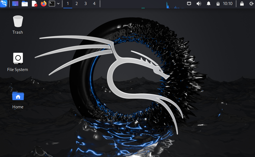Click the Trash label text
Screen dimensions: 255x157
click(18, 32)
